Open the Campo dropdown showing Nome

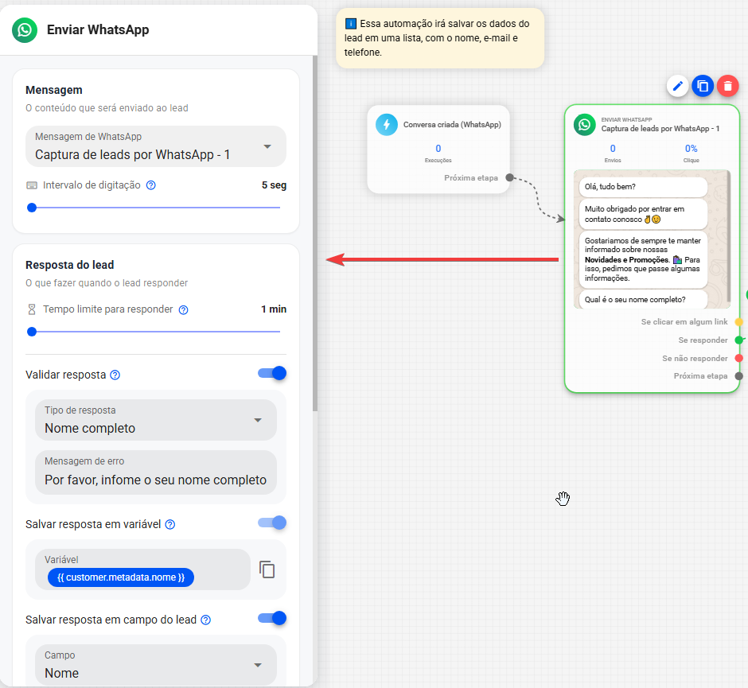click(x=156, y=665)
